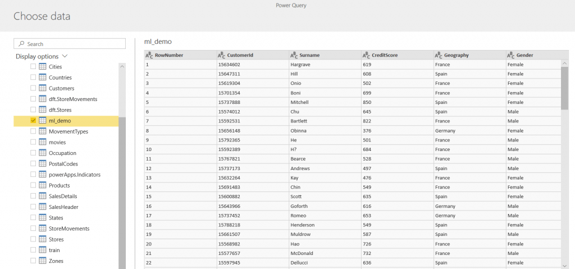
Task: Tick the Countries checkbox
Action: pos(33,77)
